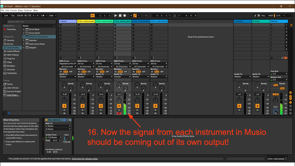Click the Session Record circle button
Viewport: 295px width, 166px height.
[146, 16]
